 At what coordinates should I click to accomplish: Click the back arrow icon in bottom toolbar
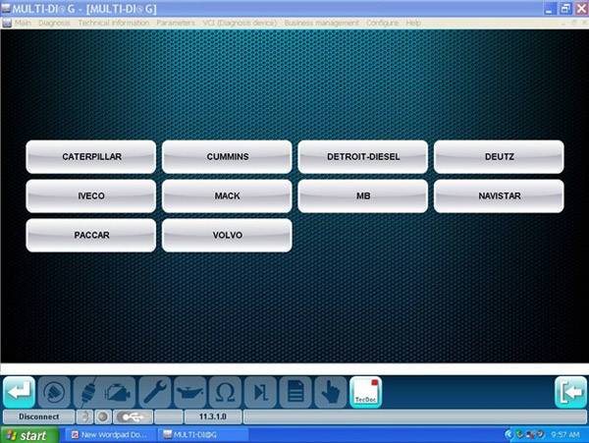click(21, 391)
